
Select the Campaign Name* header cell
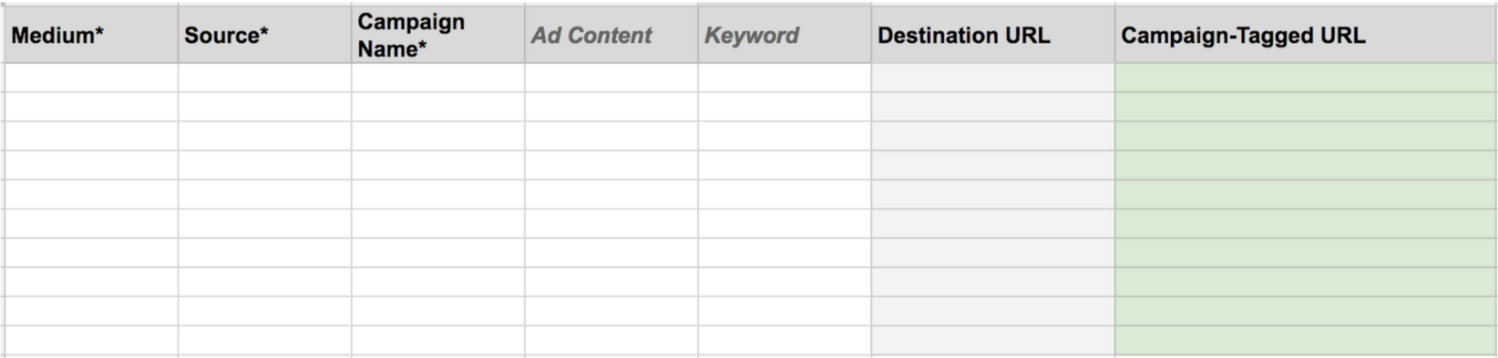(438, 34)
